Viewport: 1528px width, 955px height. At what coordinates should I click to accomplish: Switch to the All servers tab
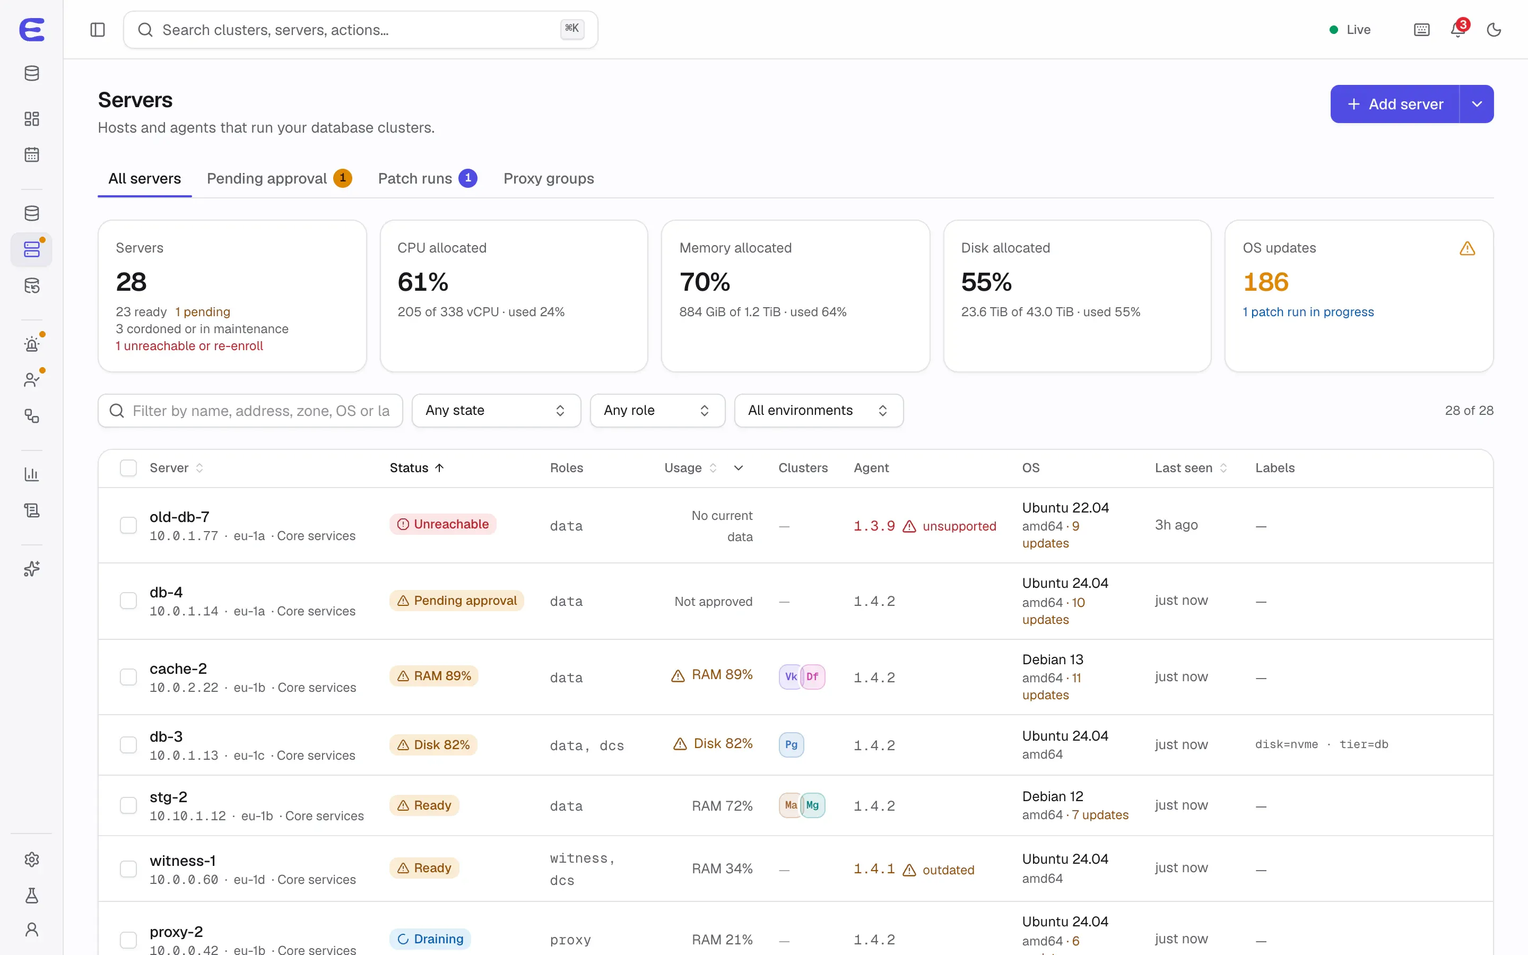click(145, 179)
